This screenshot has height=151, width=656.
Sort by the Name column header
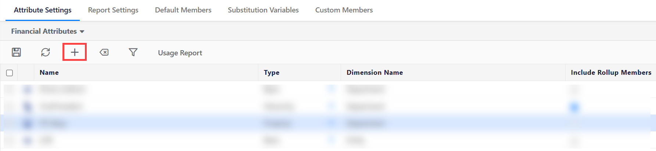(49, 73)
